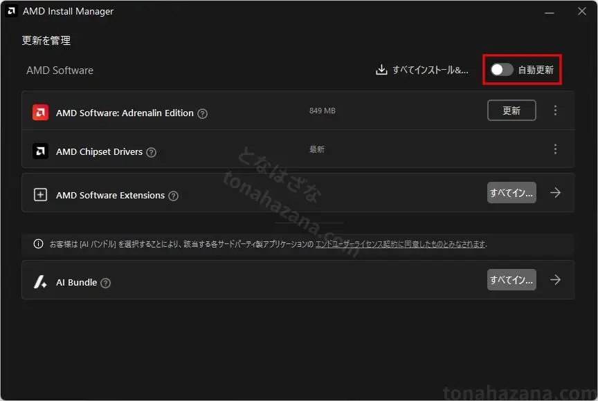Open three-dot menu for Adrenalin Edition

click(555, 111)
